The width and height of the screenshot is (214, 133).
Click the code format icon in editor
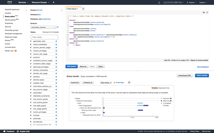(204, 13)
